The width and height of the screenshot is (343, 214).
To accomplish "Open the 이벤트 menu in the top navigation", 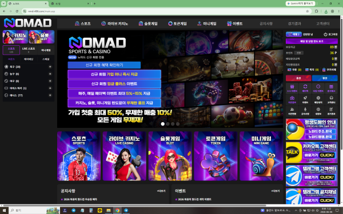I will pos(235,23).
